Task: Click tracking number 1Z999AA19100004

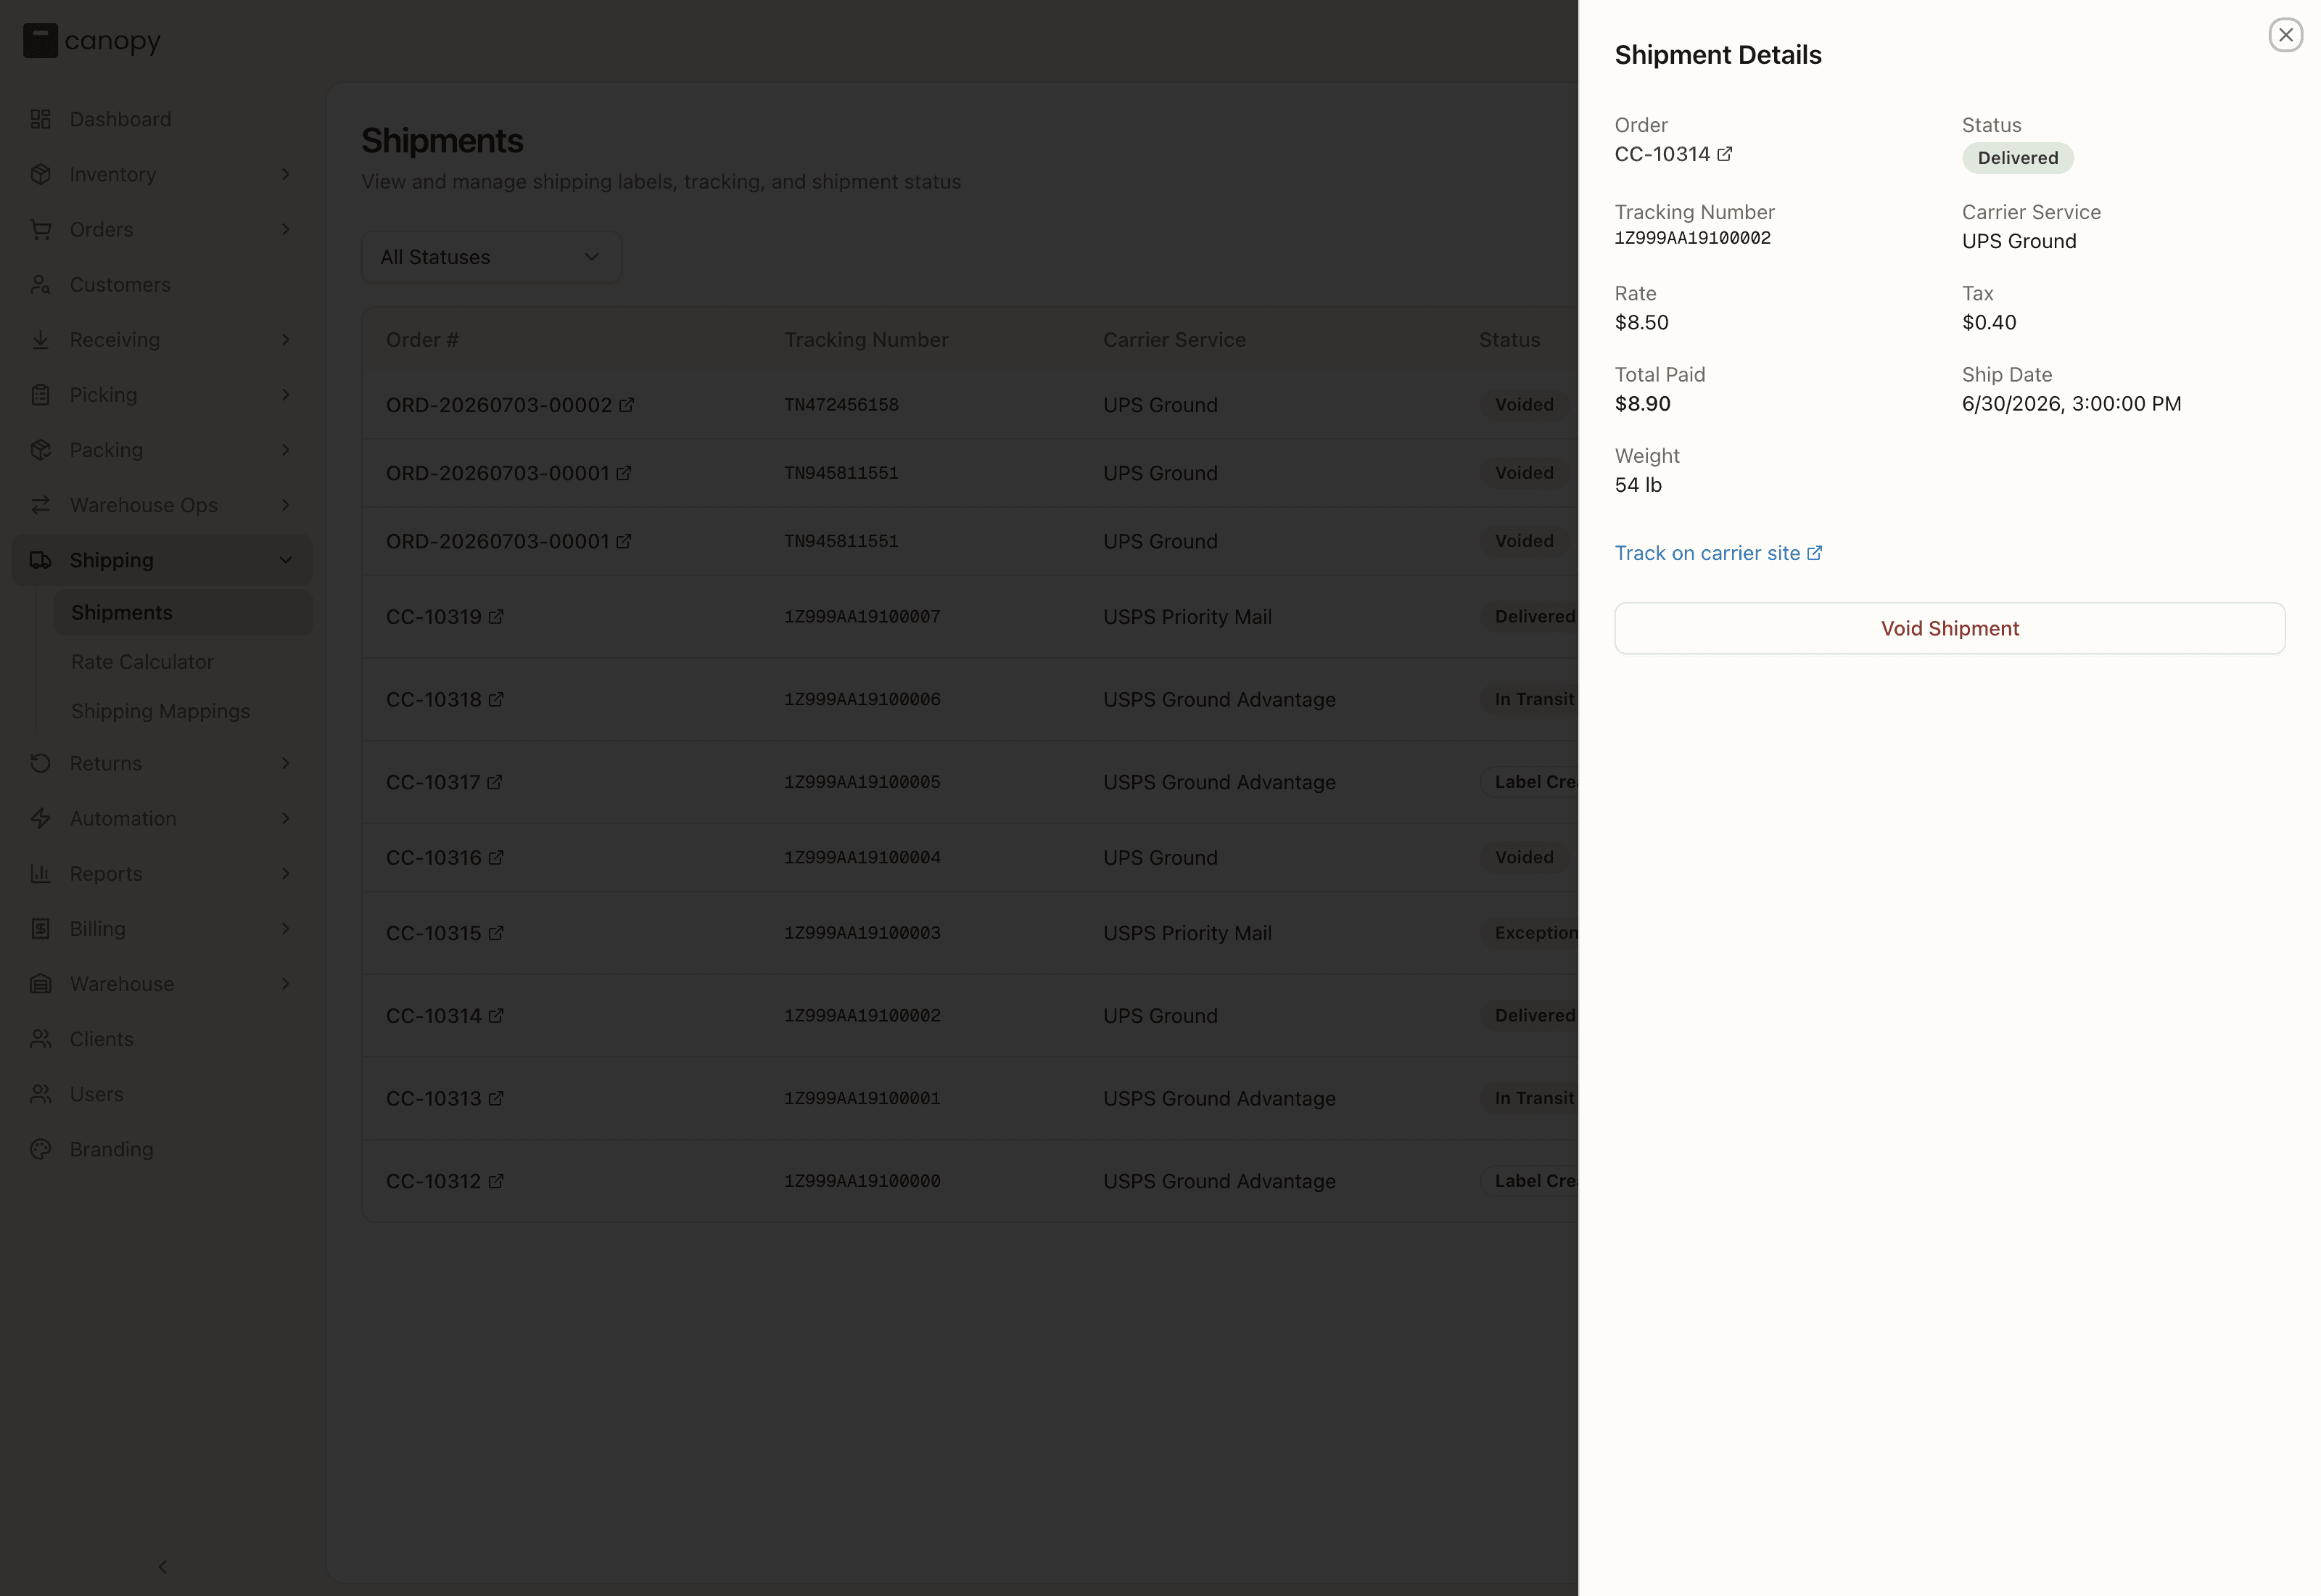Action: pyautogui.click(x=862, y=857)
